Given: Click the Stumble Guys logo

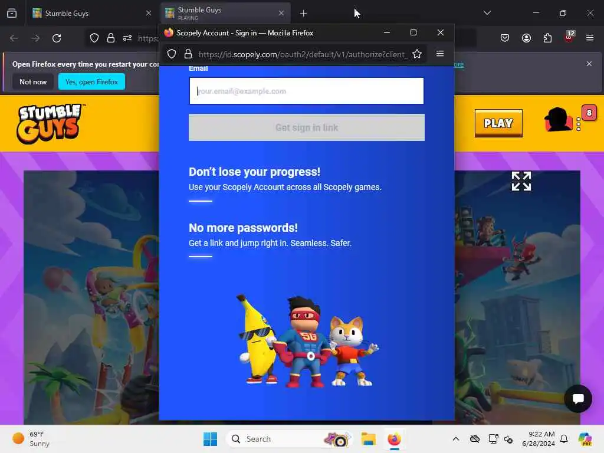Looking at the screenshot, I should point(50,123).
